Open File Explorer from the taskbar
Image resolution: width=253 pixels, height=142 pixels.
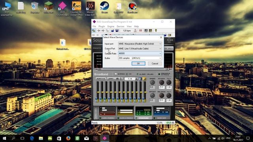tap(41, 138)
